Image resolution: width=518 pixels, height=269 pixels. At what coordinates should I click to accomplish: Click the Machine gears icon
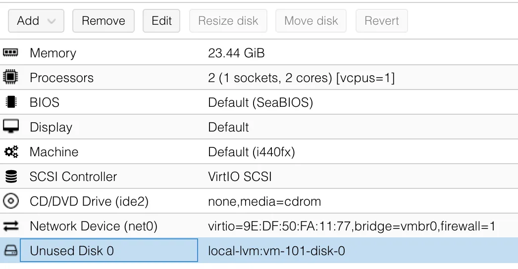coord(11,151)
